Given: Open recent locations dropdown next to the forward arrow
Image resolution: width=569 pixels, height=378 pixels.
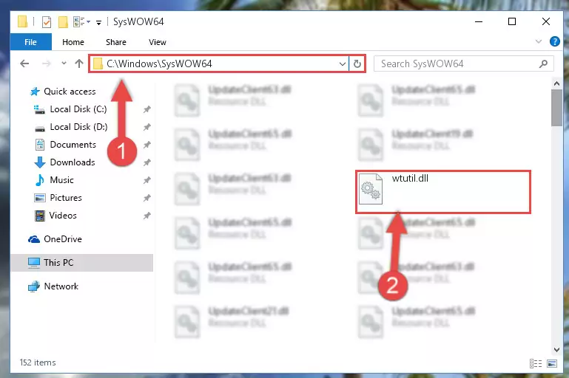Looking at the screenshot, I should [64, 63].
